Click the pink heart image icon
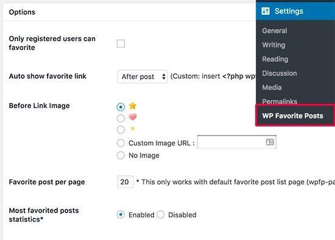335x240 pixels. pyautogui.click(x=132, y=117)
